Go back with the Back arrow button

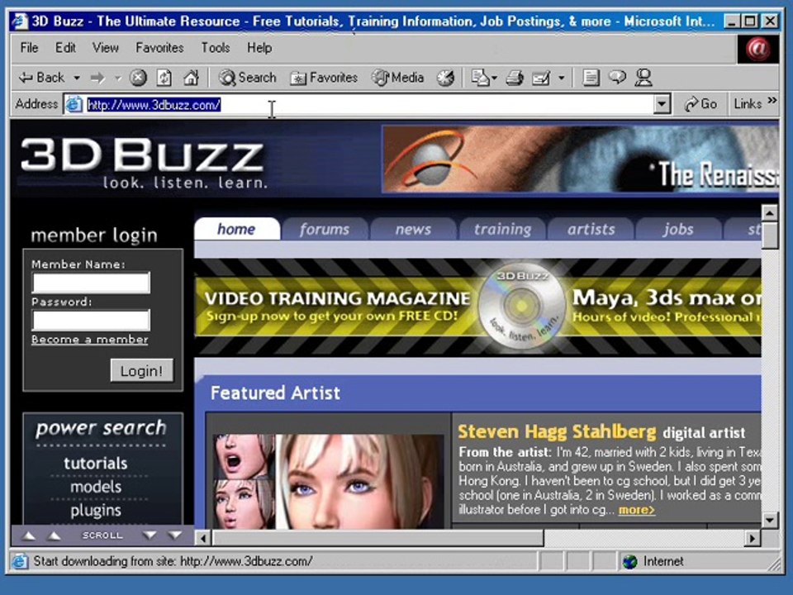coord(41,78)
